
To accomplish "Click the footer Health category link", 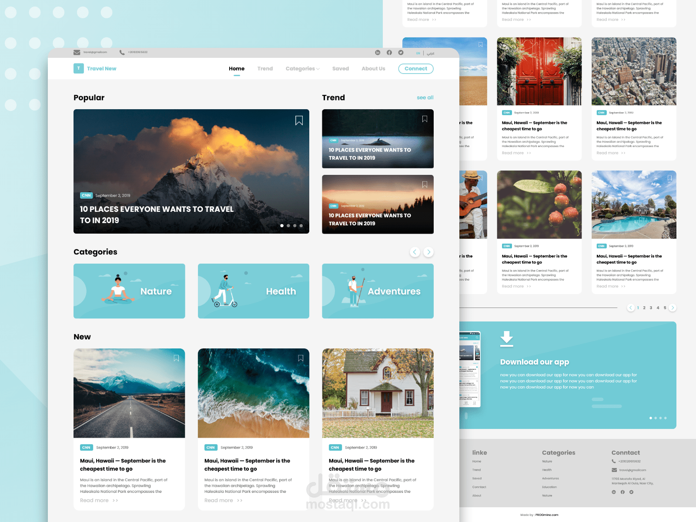I will 547,470.
